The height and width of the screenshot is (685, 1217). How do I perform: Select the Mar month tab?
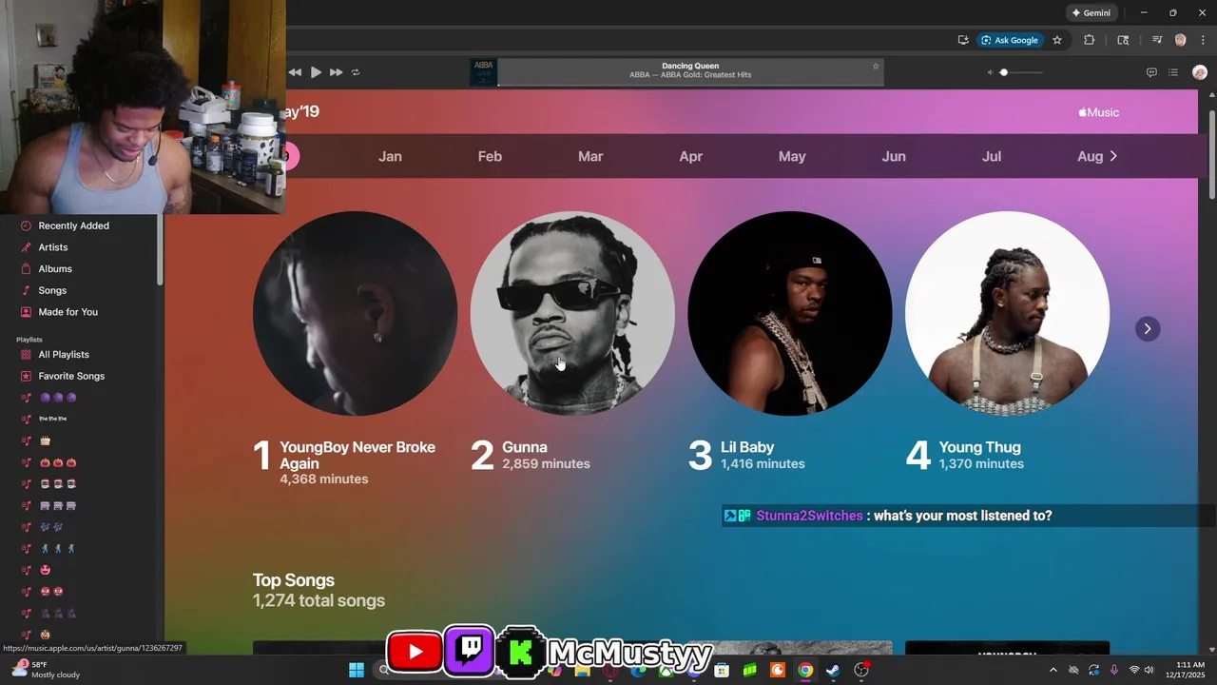click(x=590, y=156)
